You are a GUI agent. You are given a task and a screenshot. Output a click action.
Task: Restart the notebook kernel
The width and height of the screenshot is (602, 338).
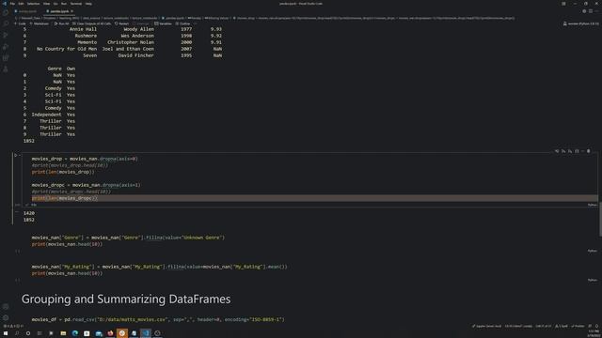(x=121, y=23)
